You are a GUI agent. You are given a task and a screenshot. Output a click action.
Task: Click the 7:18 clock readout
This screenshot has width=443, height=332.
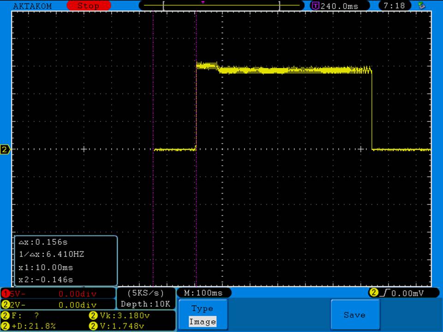pos(394,6)
